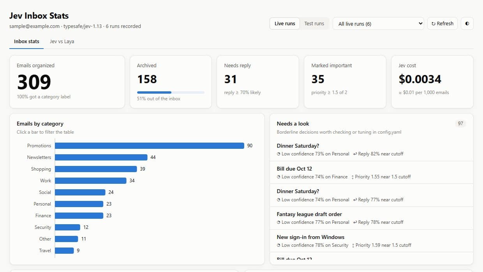The image size is (483, 272).
Task: Select the Inbox stats tab
Action: point(26,42)
